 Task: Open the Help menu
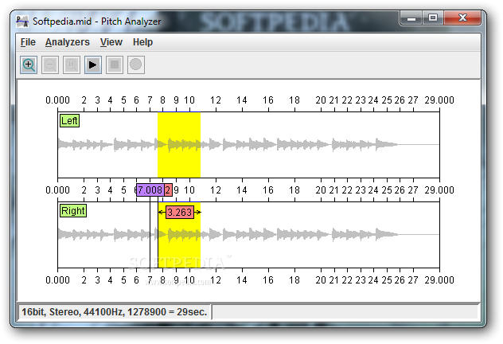tap(142, 42)
